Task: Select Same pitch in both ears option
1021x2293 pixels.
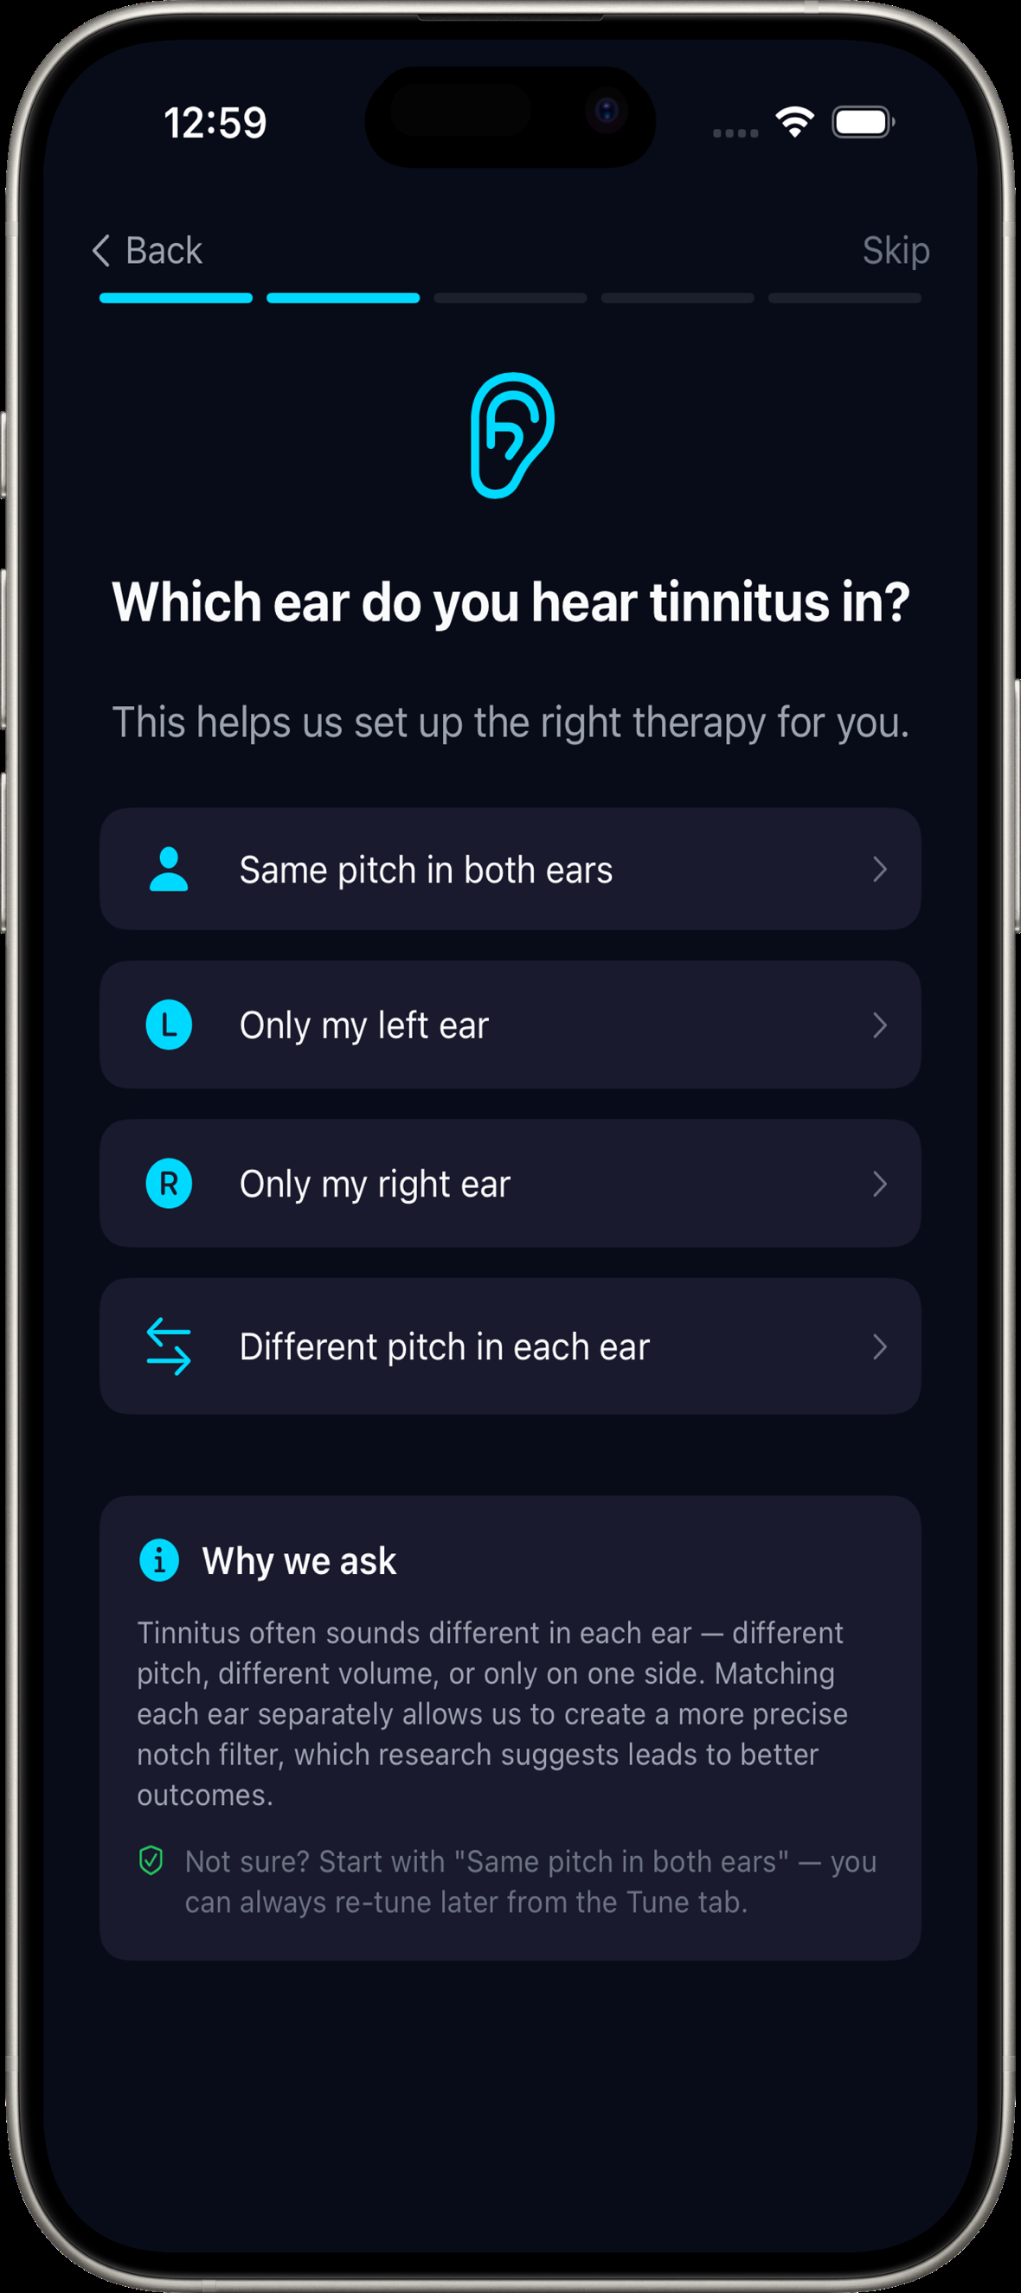Action: click(510, 870)
